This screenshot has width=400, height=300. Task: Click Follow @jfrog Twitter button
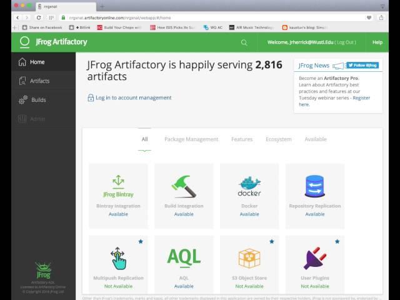(x=362, y=65)
